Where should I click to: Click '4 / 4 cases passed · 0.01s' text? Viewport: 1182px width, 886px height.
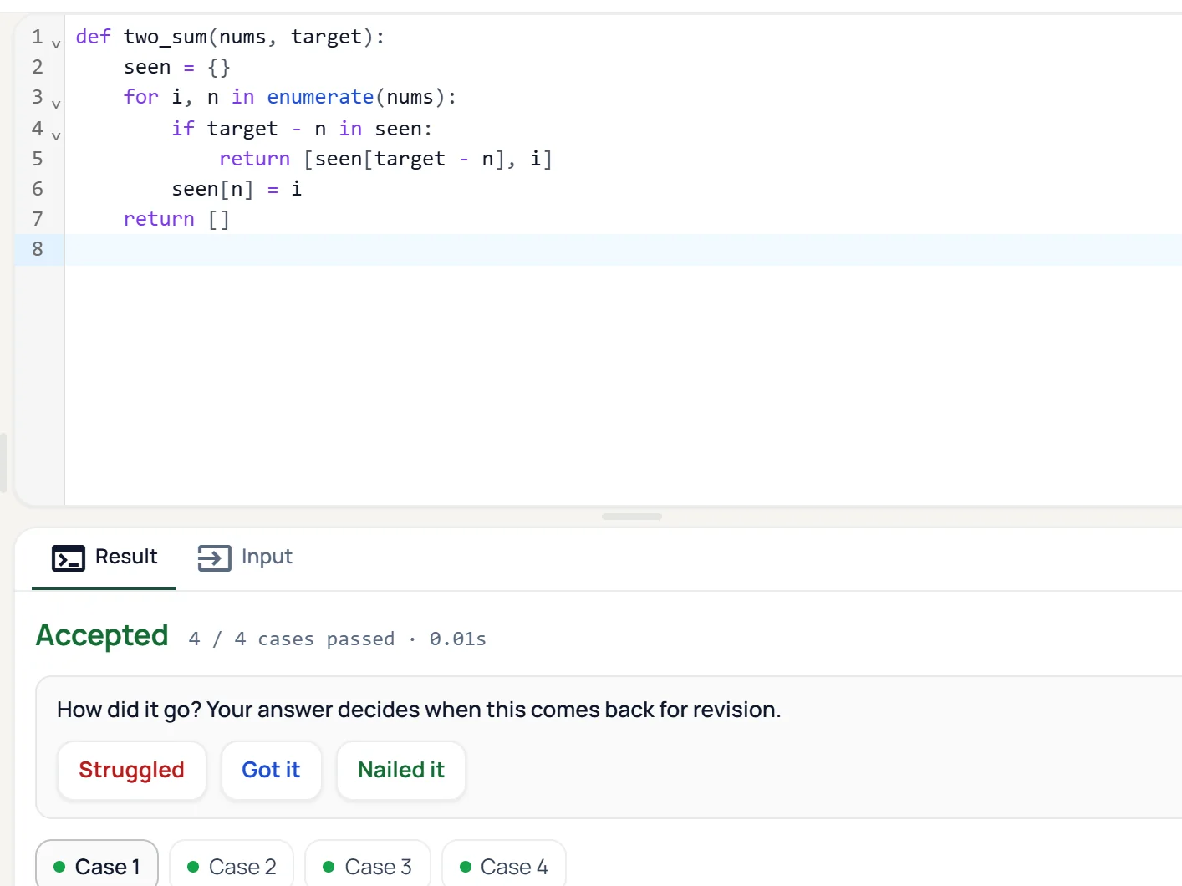tap(338, 639)
